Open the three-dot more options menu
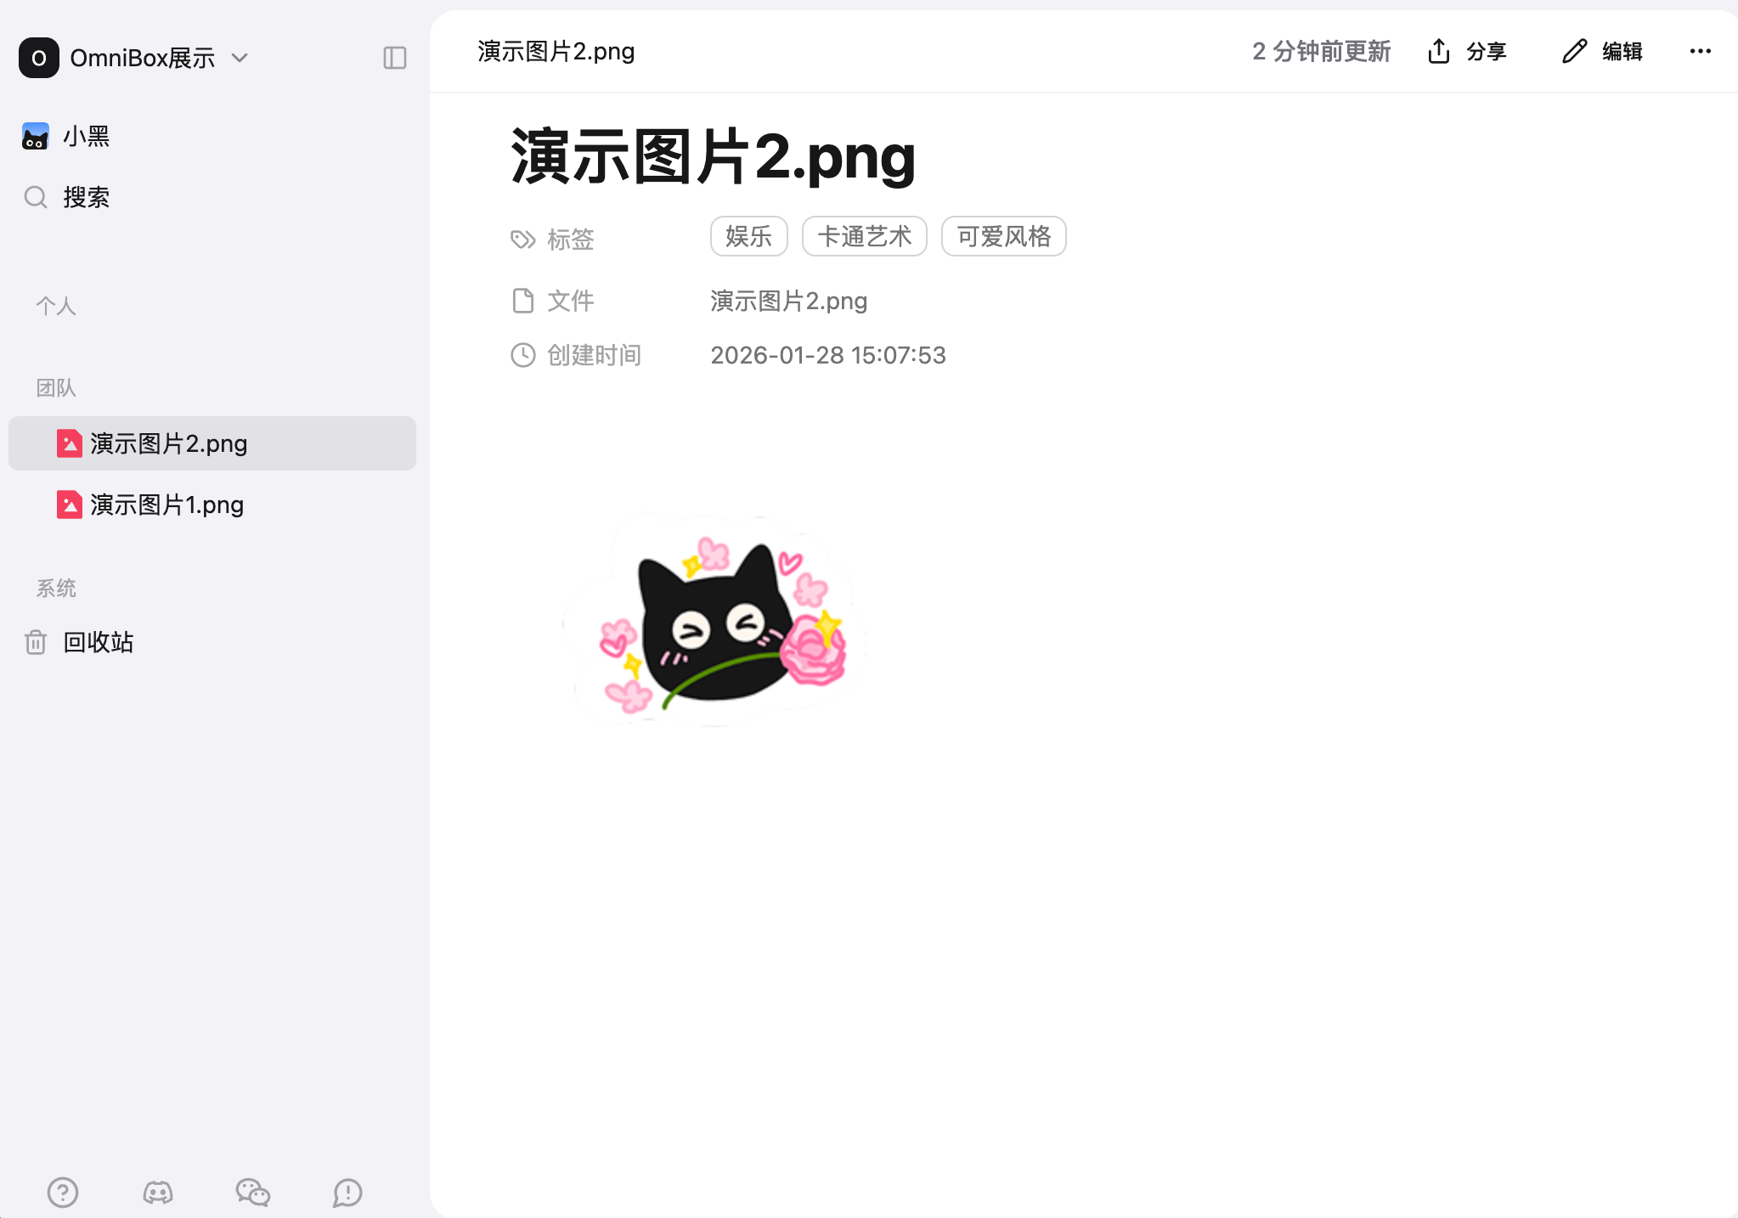The width and height of the screenshot is (1738, 1218). pyautogui.click(x=1700, y=51)
